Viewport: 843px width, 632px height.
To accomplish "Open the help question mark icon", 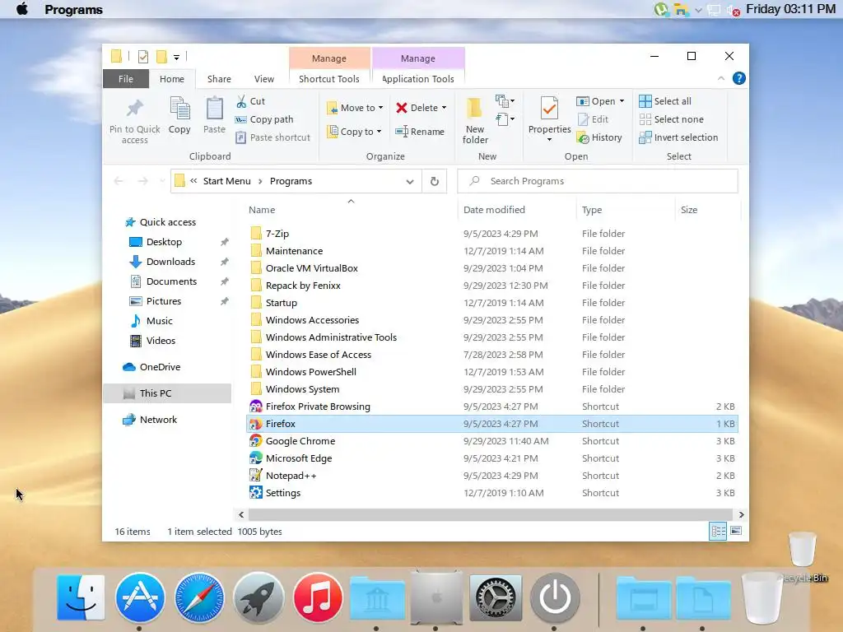I will click(739, 78).
